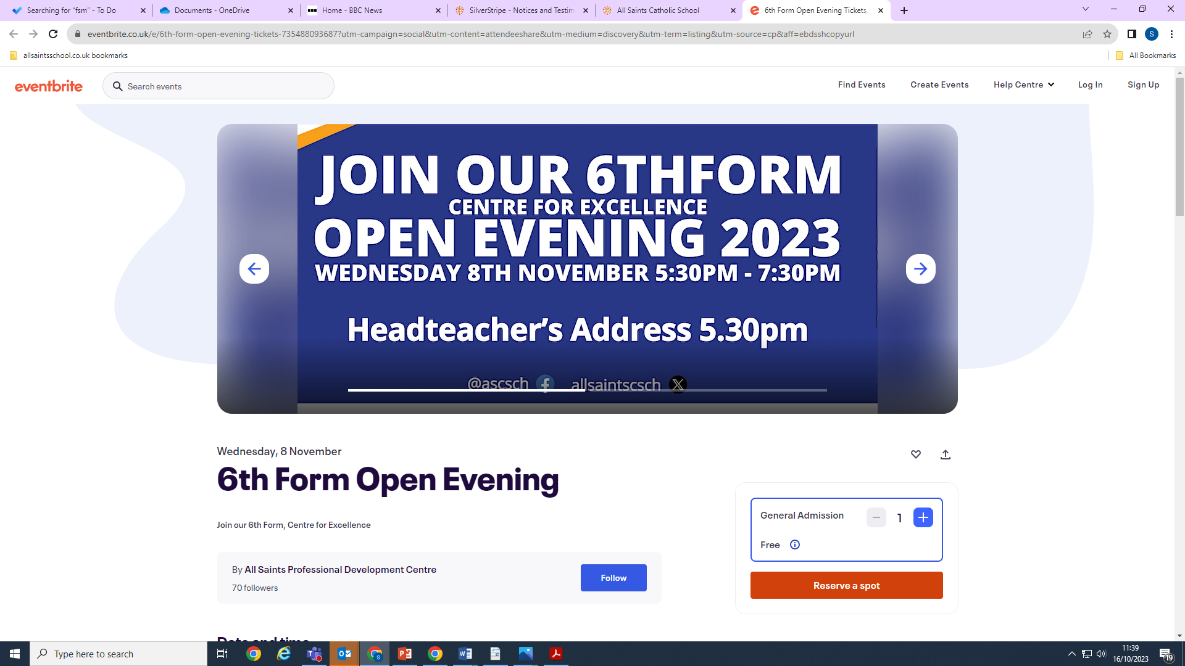Screen dimensions: 1185x666
Task: Open the Free ticket info icon
Action: [795, 545]
